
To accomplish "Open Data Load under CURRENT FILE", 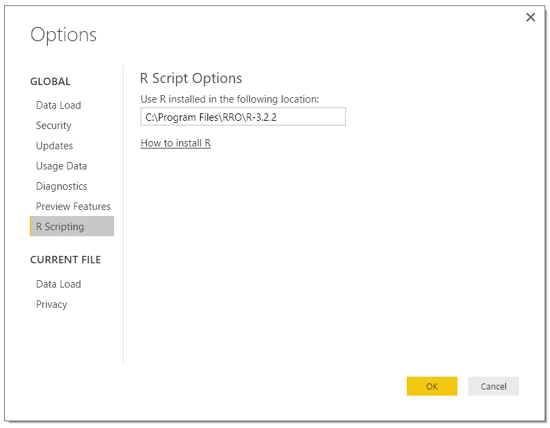I will [x=58, y=284].
